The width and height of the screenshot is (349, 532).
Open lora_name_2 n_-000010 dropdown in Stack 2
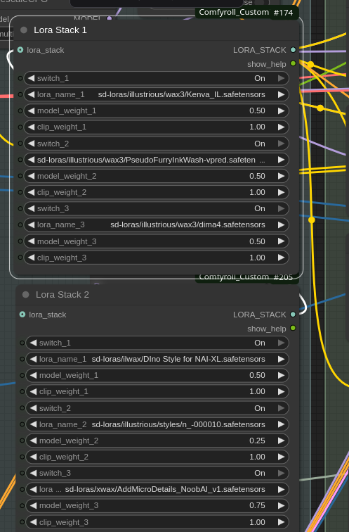tap(157, 424)
